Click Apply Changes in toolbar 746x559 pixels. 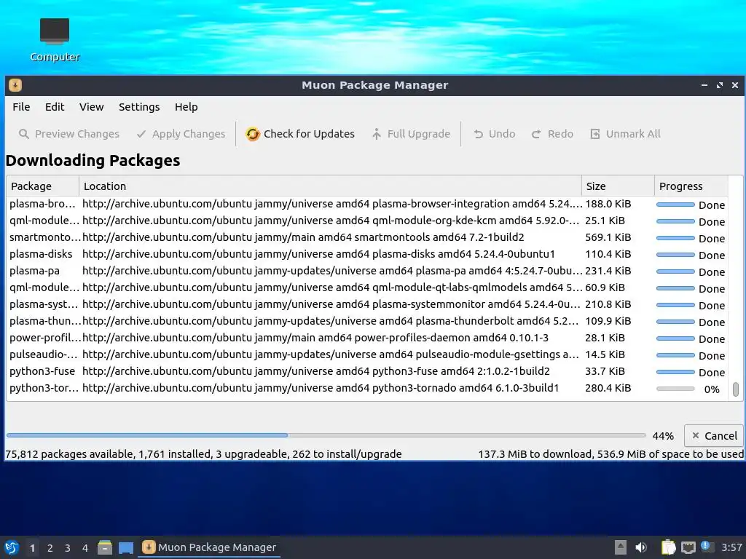pyautogui.click(x=181, y=134)
